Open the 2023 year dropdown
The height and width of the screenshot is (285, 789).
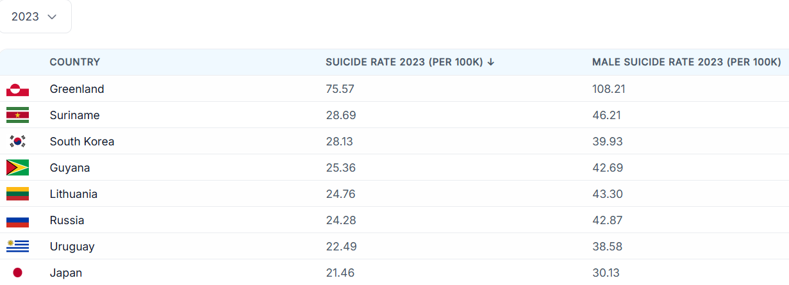pyautogui.click(x=35, y=17)
